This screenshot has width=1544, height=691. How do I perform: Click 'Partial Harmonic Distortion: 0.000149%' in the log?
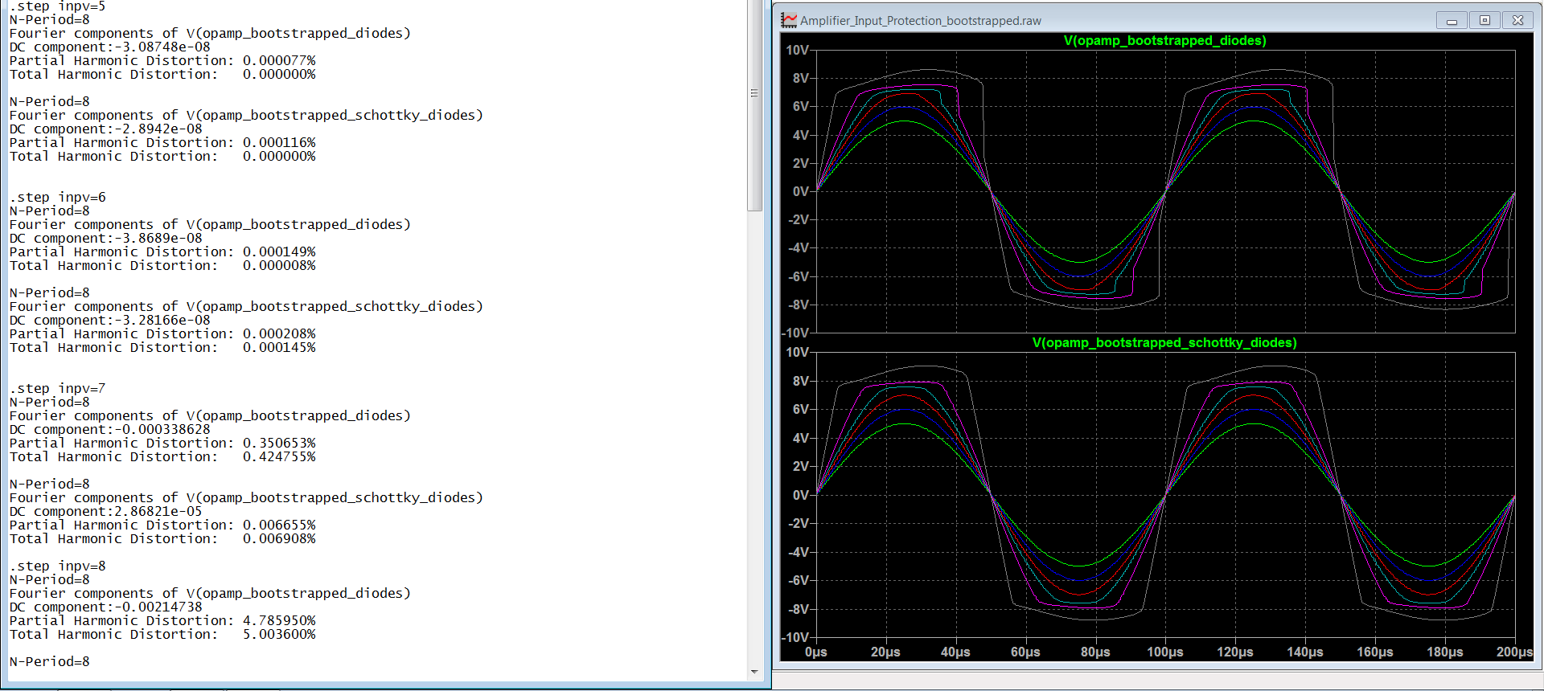(162, 251)
